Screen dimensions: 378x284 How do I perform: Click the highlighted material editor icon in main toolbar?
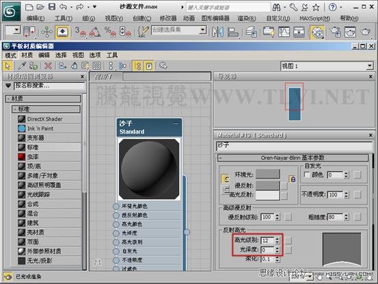click(x=316, y=32)
